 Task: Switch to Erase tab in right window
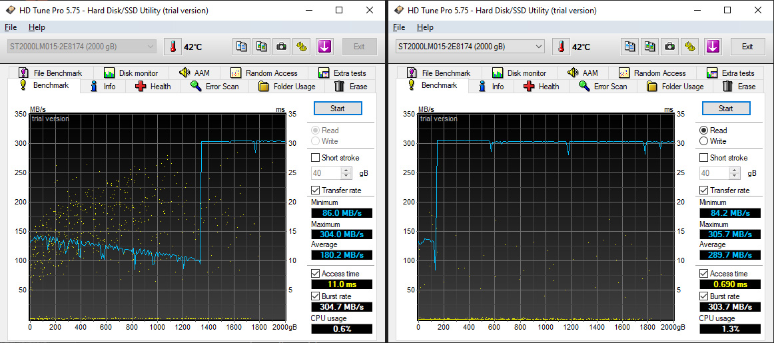coord(739,87)
